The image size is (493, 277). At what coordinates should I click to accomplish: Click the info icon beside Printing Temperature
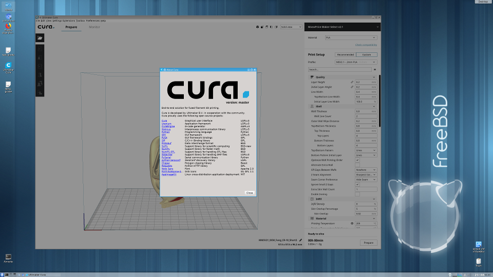[x=352, y=224]
